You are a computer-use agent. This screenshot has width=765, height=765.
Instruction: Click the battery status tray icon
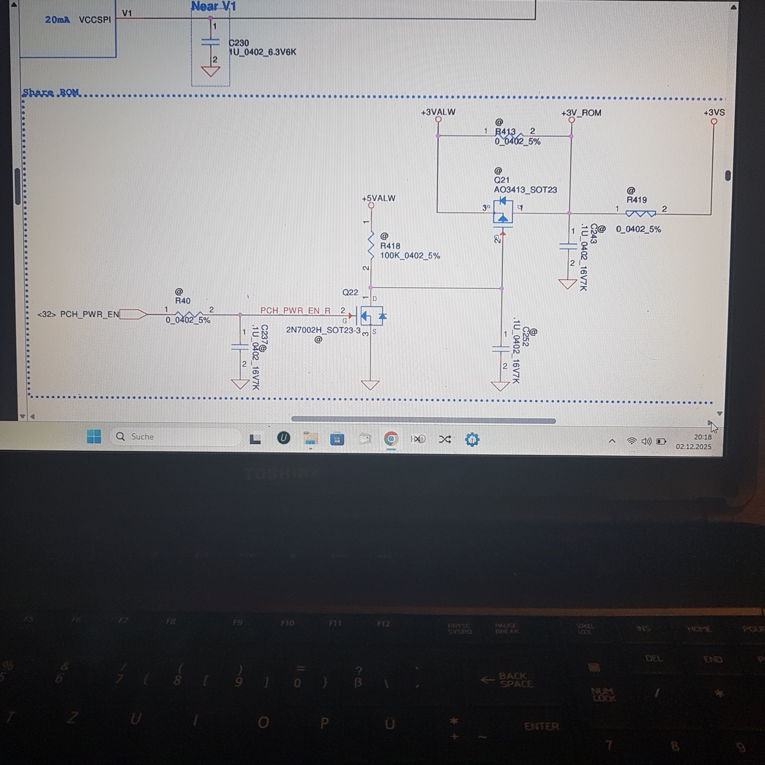coord(661,441)
